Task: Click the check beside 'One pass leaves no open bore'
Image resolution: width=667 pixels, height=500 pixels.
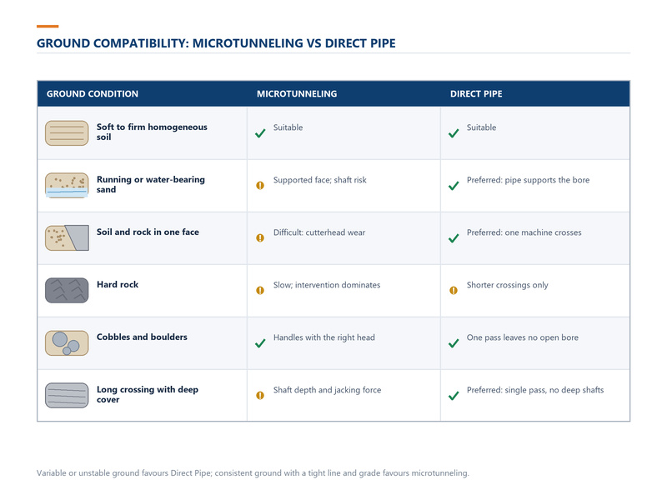Action: 454,343
